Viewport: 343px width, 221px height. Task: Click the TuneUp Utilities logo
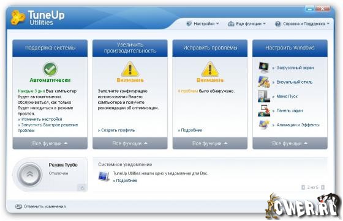pos(37,18)
